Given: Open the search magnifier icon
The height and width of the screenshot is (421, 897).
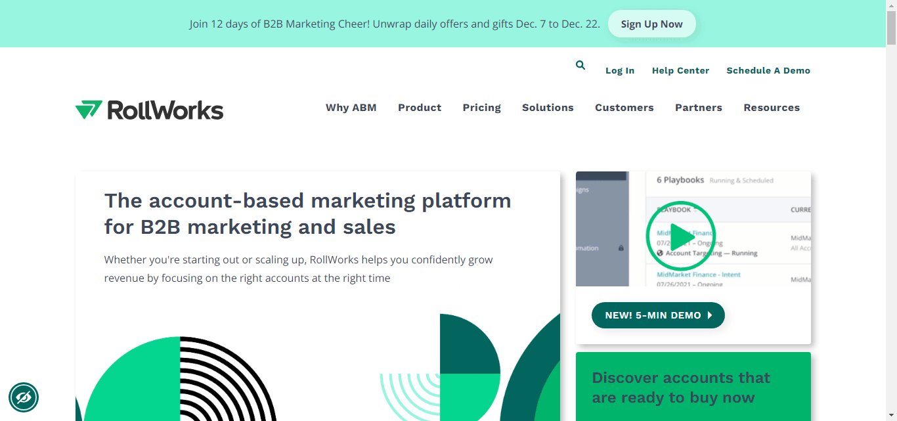Looking at the screenshot, I should click(x=580, y=65).
